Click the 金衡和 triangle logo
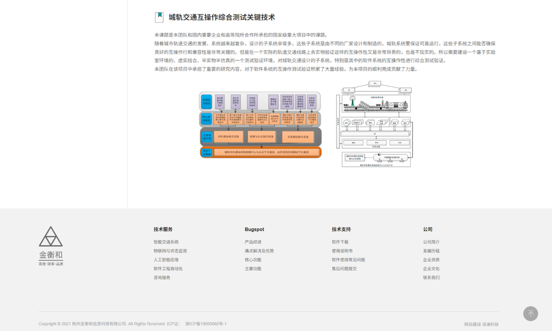 pos(51,246)
